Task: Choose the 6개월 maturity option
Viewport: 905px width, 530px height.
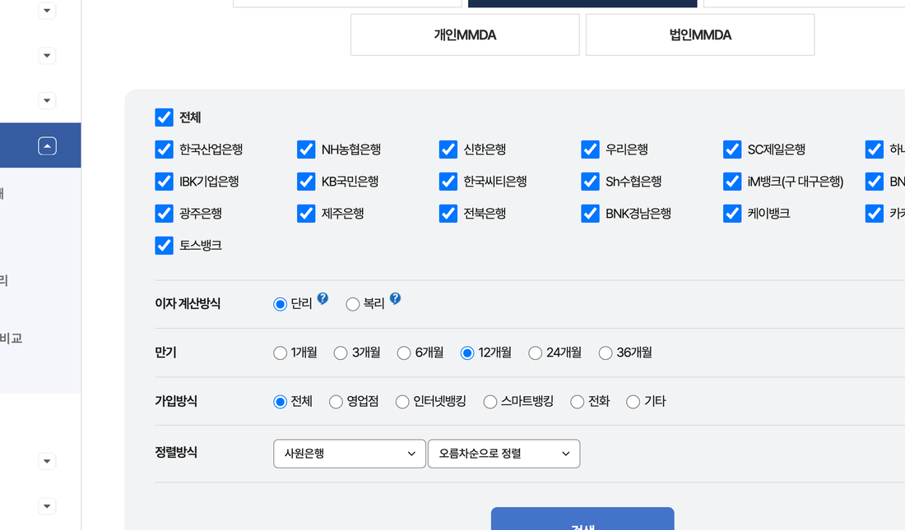Action: click(x=404, y=353)
